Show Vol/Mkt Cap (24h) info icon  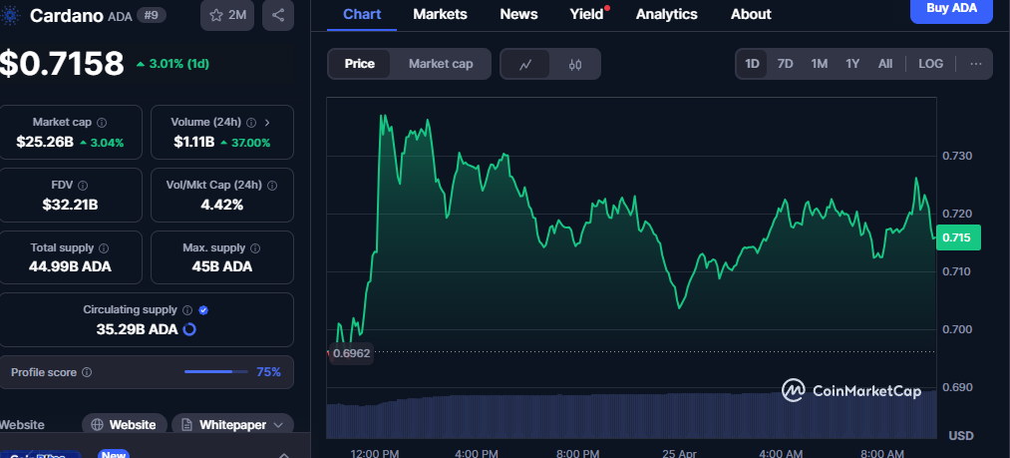(x=272, y=186)
